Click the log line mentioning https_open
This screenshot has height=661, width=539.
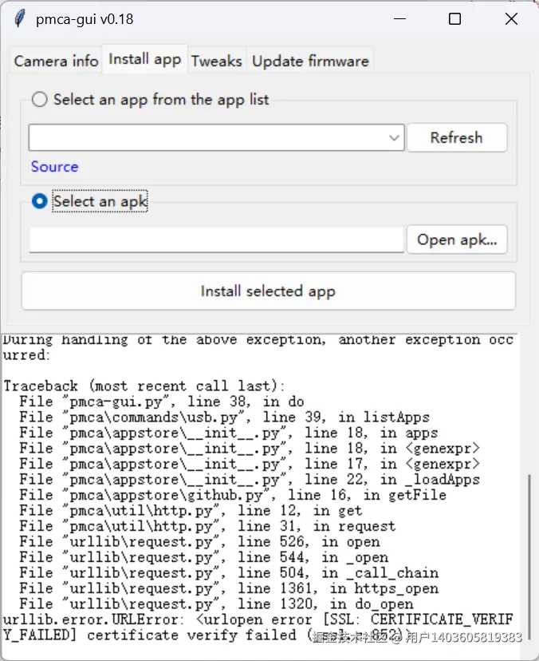pyautogui.click(x=229, y=588)
